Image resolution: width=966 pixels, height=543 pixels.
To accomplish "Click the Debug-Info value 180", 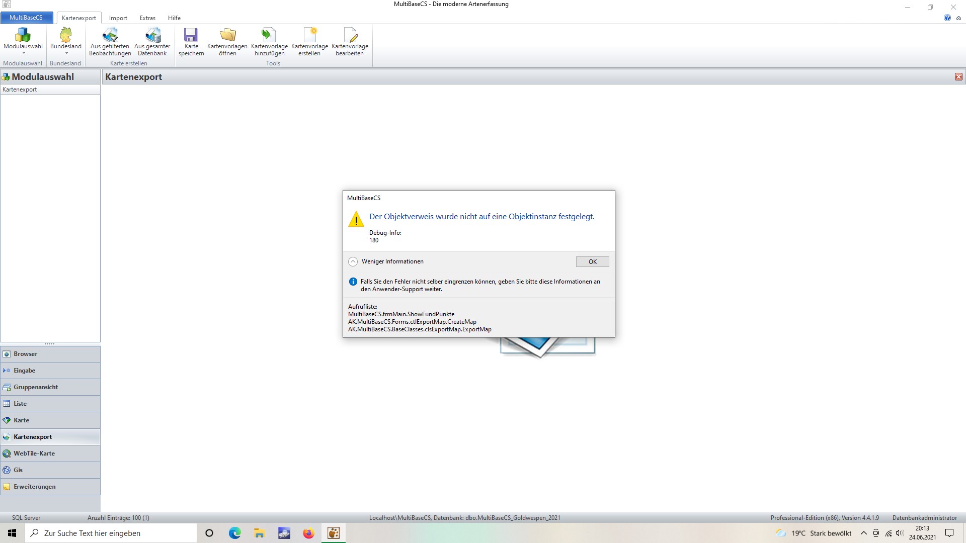I will (374, 240).
